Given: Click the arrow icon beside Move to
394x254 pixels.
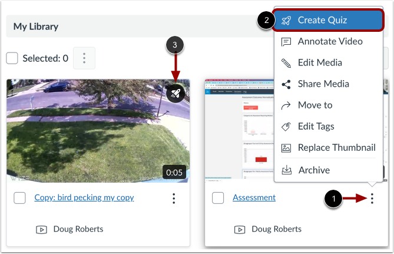Looking at the screenshot, I should point(286,105).
